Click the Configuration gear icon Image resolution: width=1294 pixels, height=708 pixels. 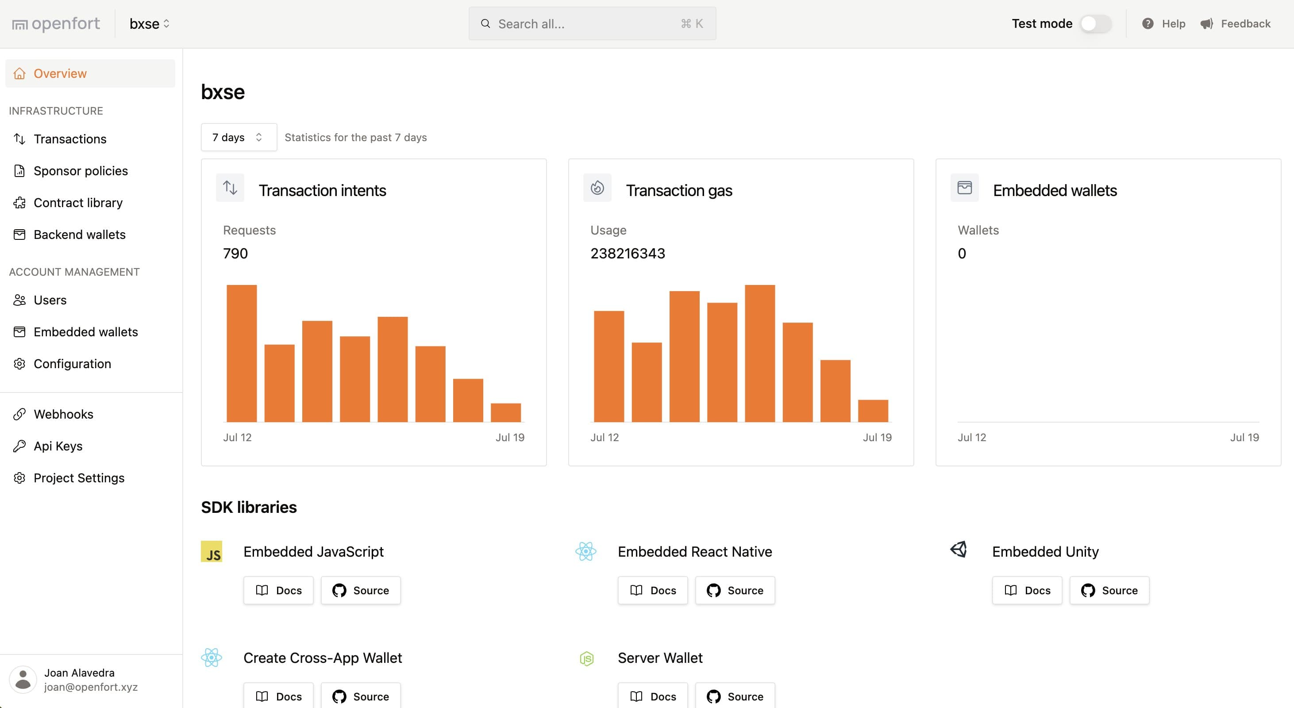tap(19, 364)
